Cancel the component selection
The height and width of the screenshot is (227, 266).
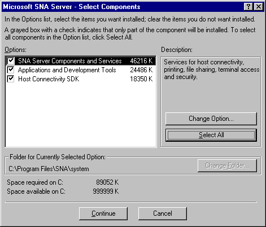(163, 213)
